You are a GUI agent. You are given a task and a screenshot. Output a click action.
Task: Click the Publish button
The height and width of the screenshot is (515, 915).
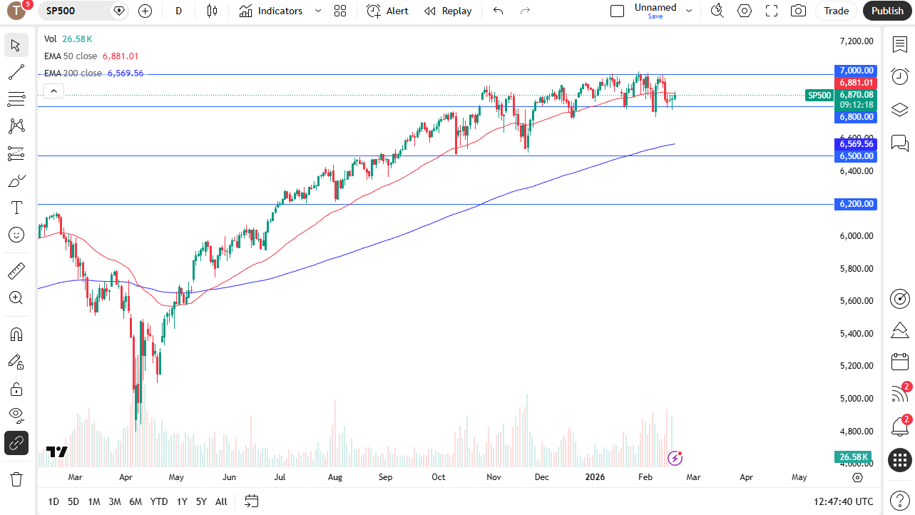(887, 11)
